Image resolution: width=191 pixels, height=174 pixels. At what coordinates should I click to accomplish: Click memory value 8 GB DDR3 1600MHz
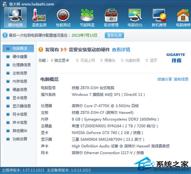click(115, 119)
